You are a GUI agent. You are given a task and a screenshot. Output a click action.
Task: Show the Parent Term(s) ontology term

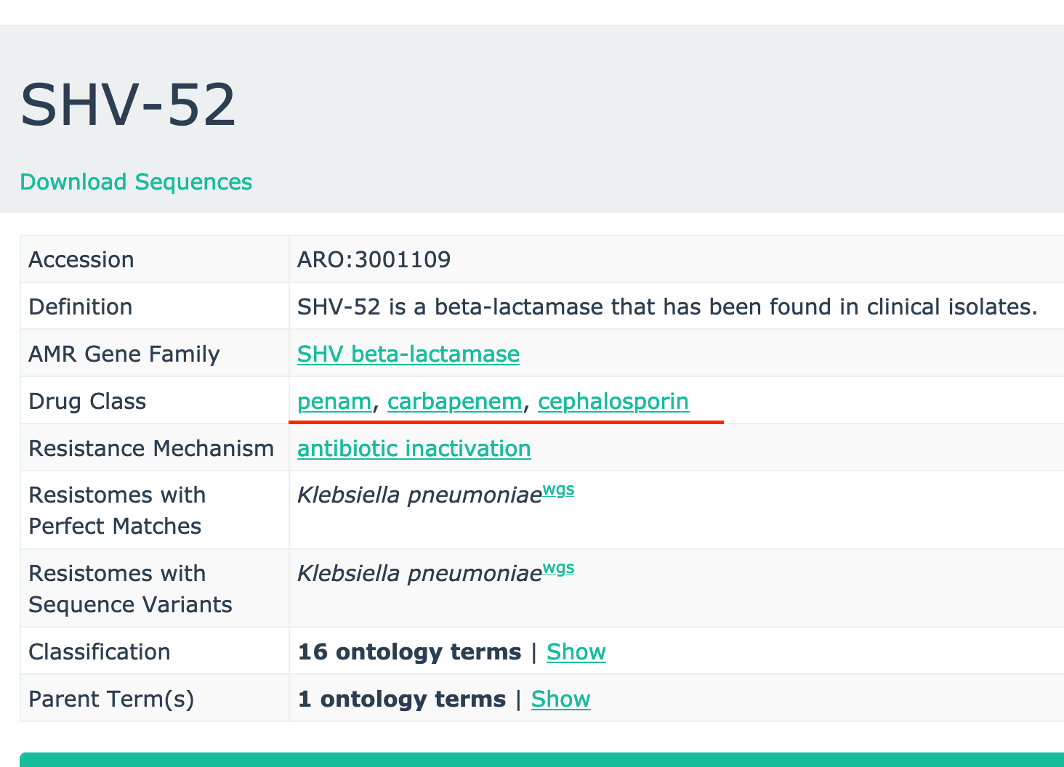click(560, 699)
